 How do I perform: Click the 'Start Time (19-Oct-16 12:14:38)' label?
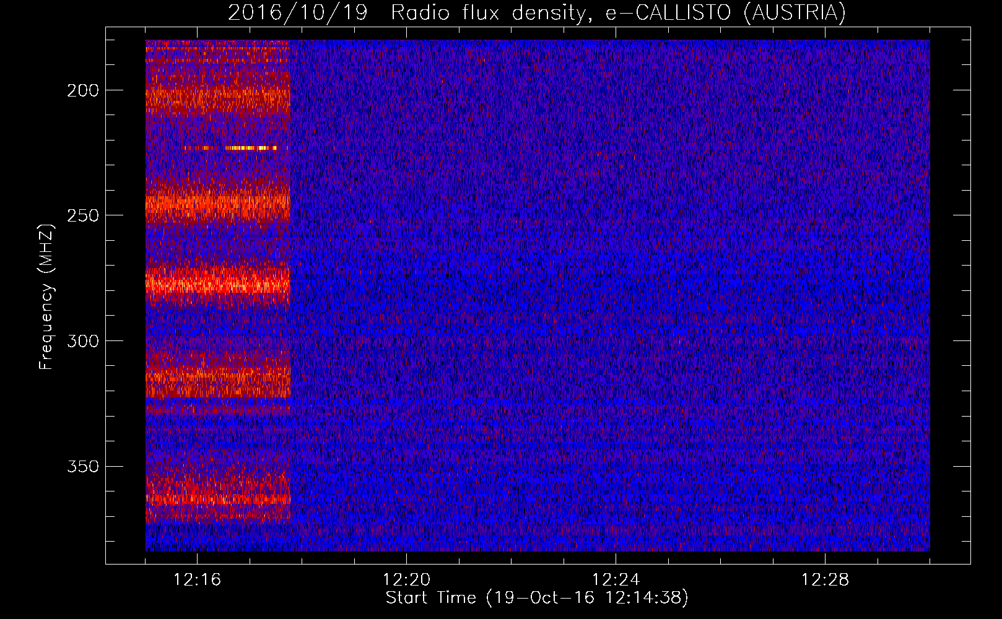[537, 598]
